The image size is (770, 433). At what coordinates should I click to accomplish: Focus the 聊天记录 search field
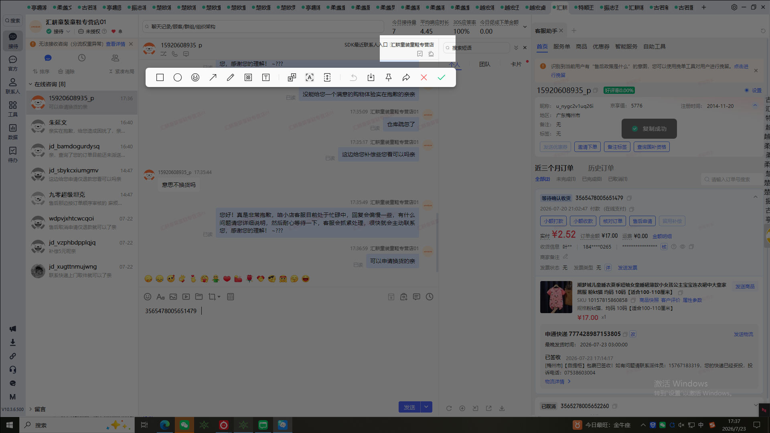click(263, 26)
